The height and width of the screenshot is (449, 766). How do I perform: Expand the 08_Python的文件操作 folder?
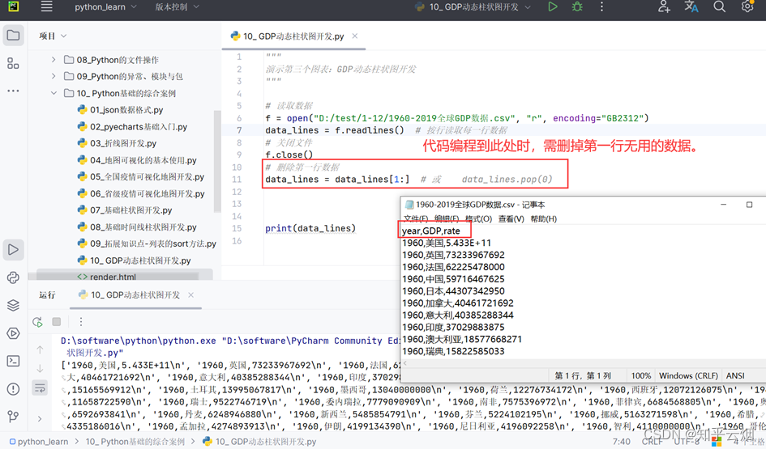(53, 60)
